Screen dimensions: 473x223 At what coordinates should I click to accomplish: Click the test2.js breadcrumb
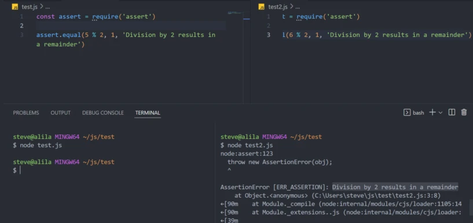click(x=277, y=6)
